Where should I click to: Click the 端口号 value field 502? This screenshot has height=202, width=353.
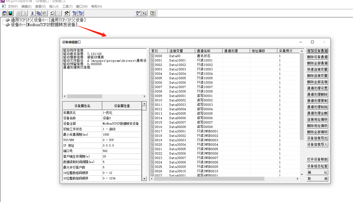[x=122, y=151]
